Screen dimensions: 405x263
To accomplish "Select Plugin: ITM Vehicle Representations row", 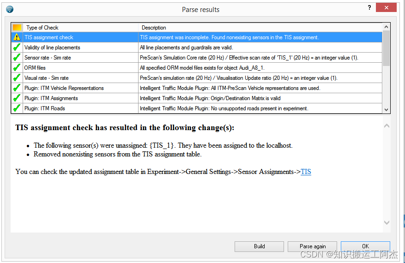I will click(x=197, y=88).
